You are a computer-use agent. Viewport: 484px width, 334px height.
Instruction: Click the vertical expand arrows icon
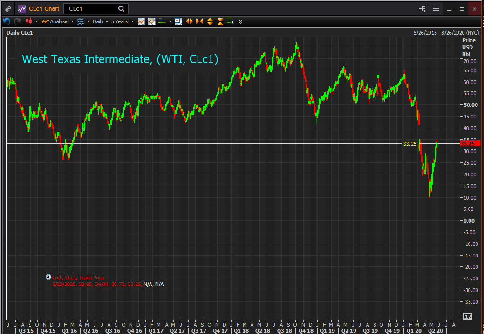[x=210, y=21]
